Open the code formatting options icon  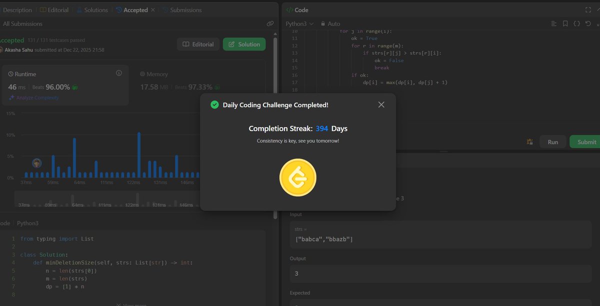(x=553, y=23)
